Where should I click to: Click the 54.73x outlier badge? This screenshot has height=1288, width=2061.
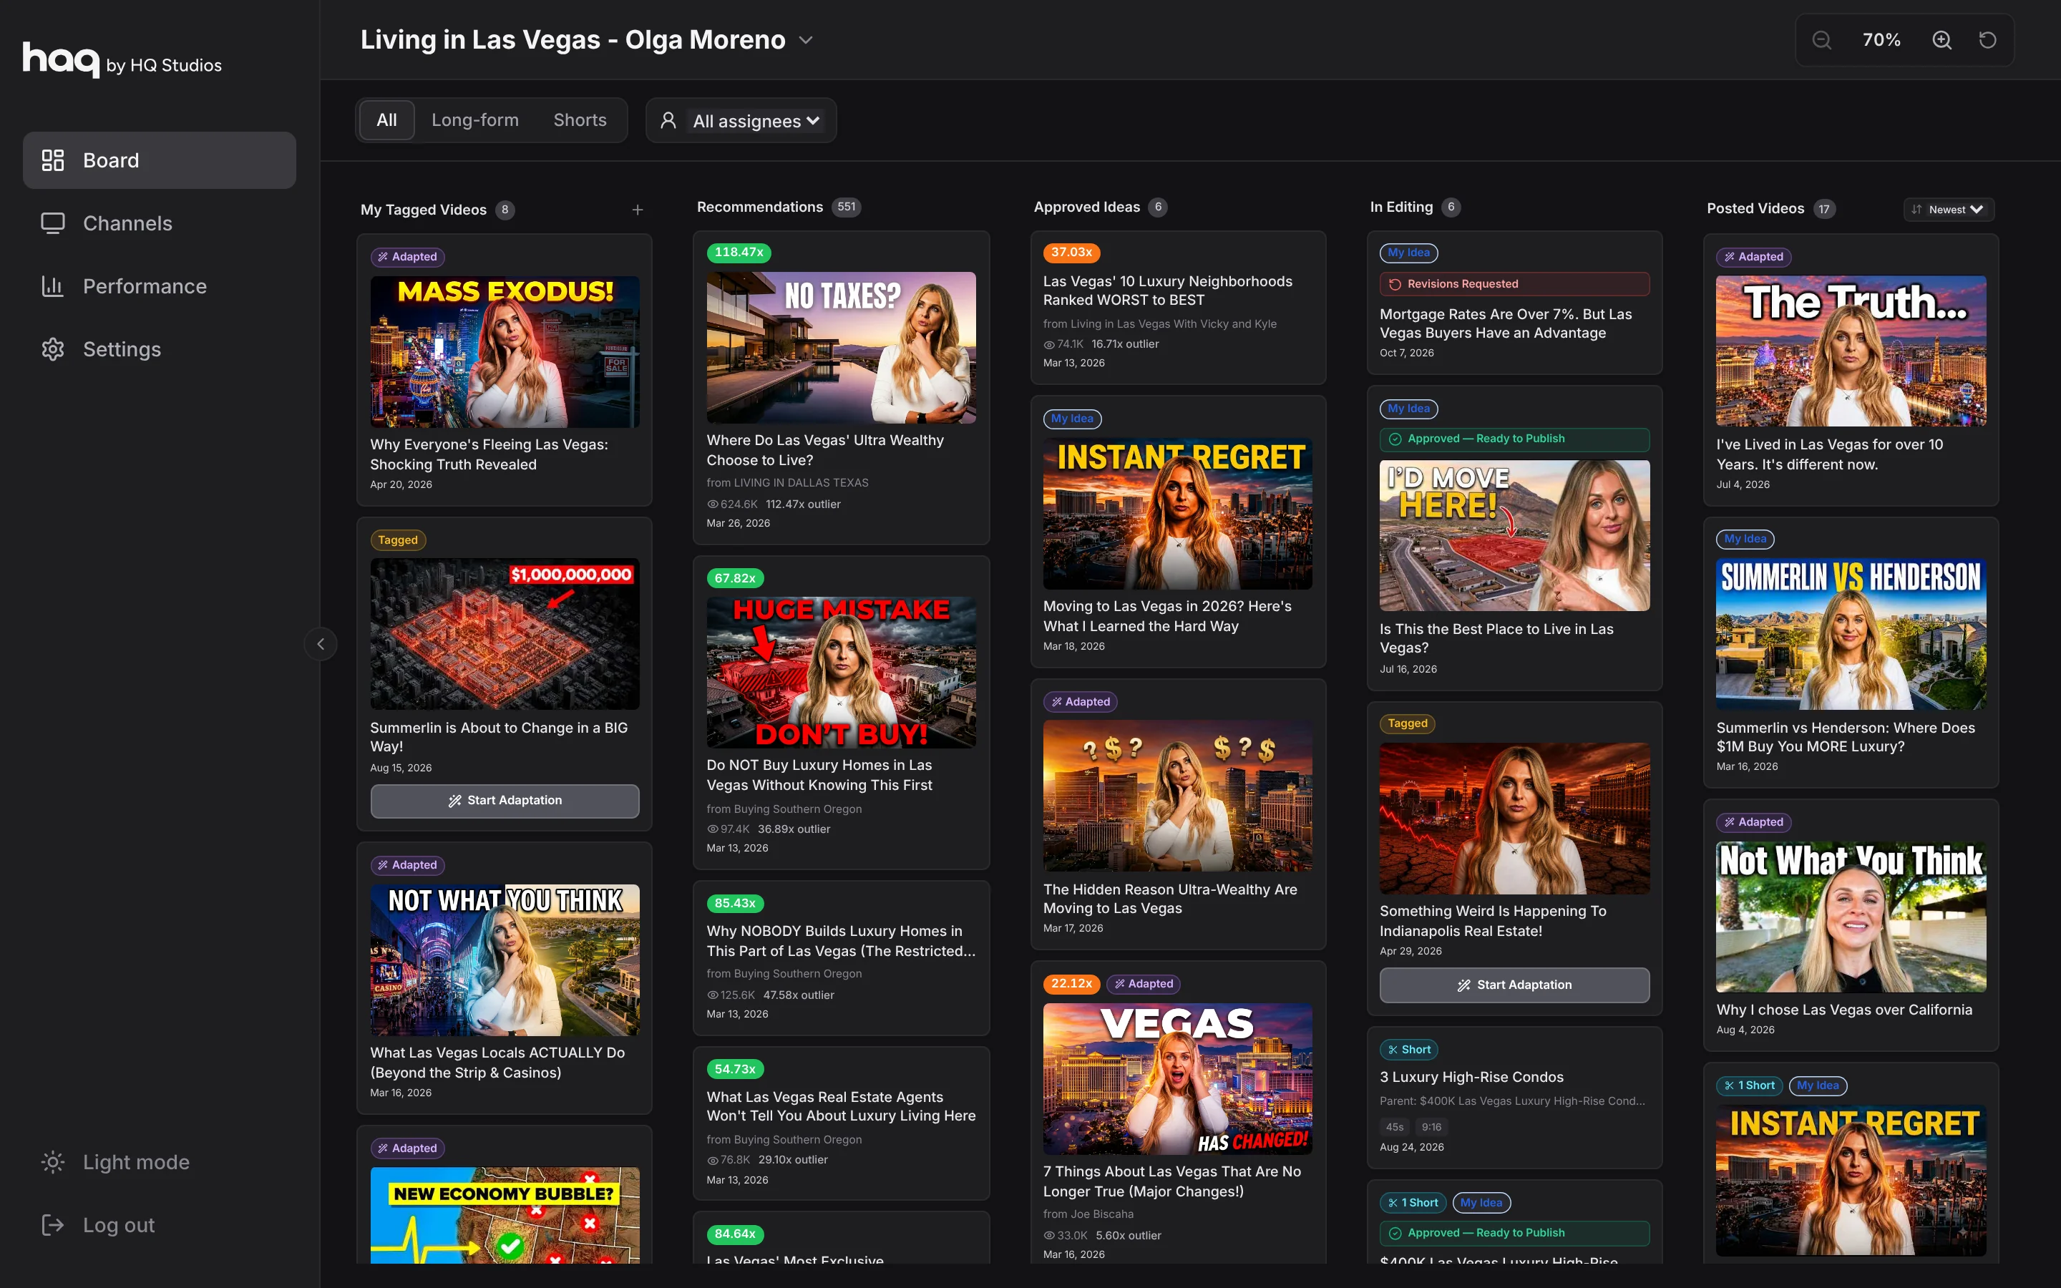[735, 1069]
